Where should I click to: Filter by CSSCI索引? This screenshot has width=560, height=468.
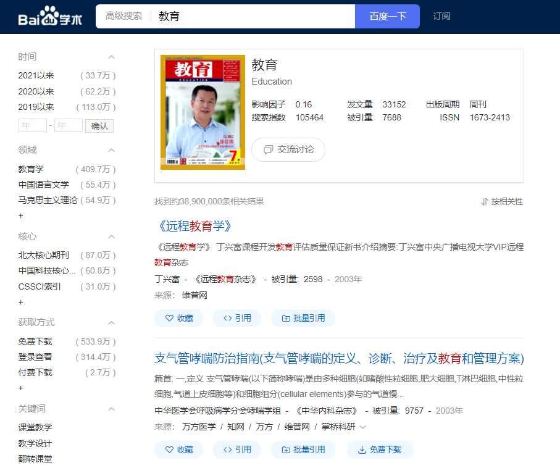click(x=40, y=286)
